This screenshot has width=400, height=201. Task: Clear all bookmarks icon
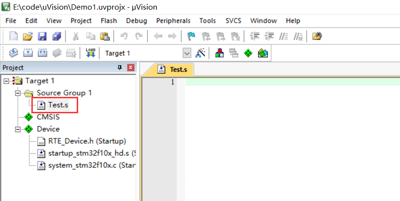coord(235,37)
